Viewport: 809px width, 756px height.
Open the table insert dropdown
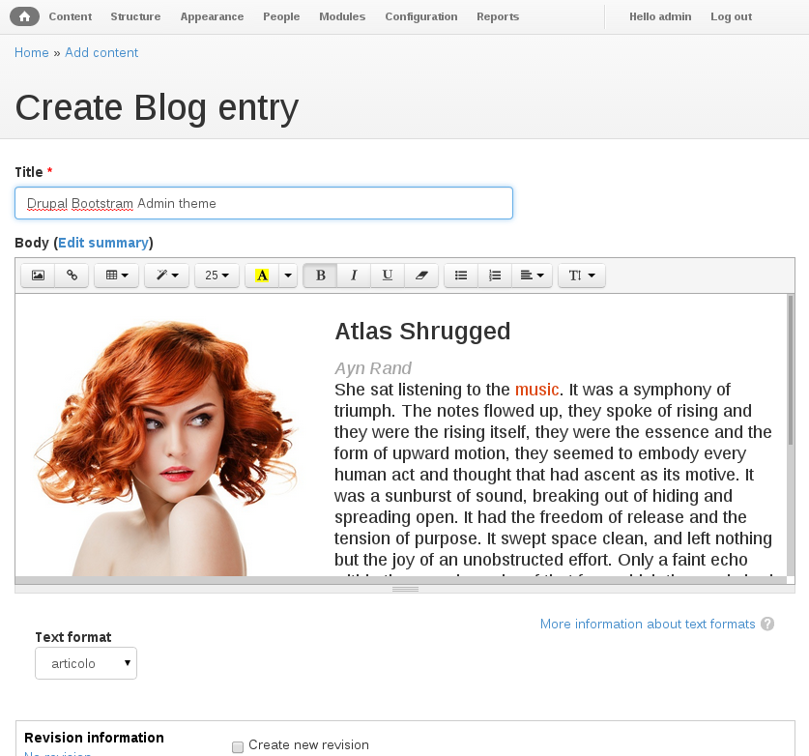117,276
